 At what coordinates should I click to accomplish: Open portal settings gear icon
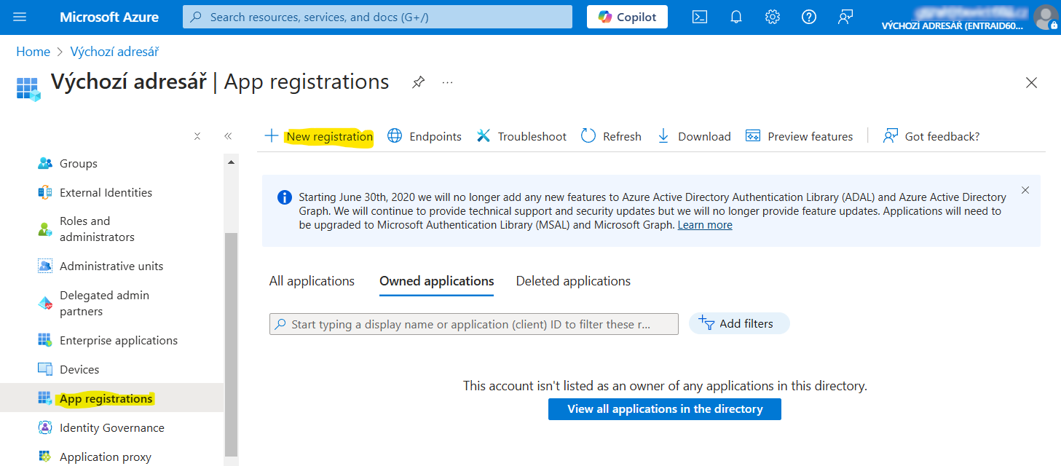tap(773, 17)
